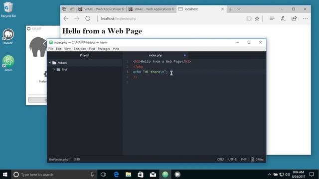Open the Edit menu in Atom
This screenshot has height=179, width=319.
click(58, 49)
